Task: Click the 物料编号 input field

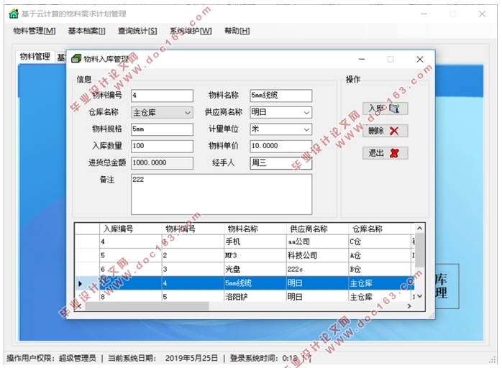Action: pyautogui.click(x=162, y=96)
